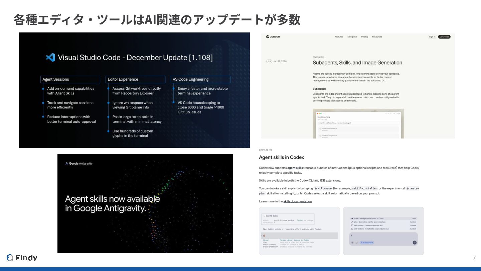Click the Cursor logo in the page header
481x271 pixels.
[273, 37]
